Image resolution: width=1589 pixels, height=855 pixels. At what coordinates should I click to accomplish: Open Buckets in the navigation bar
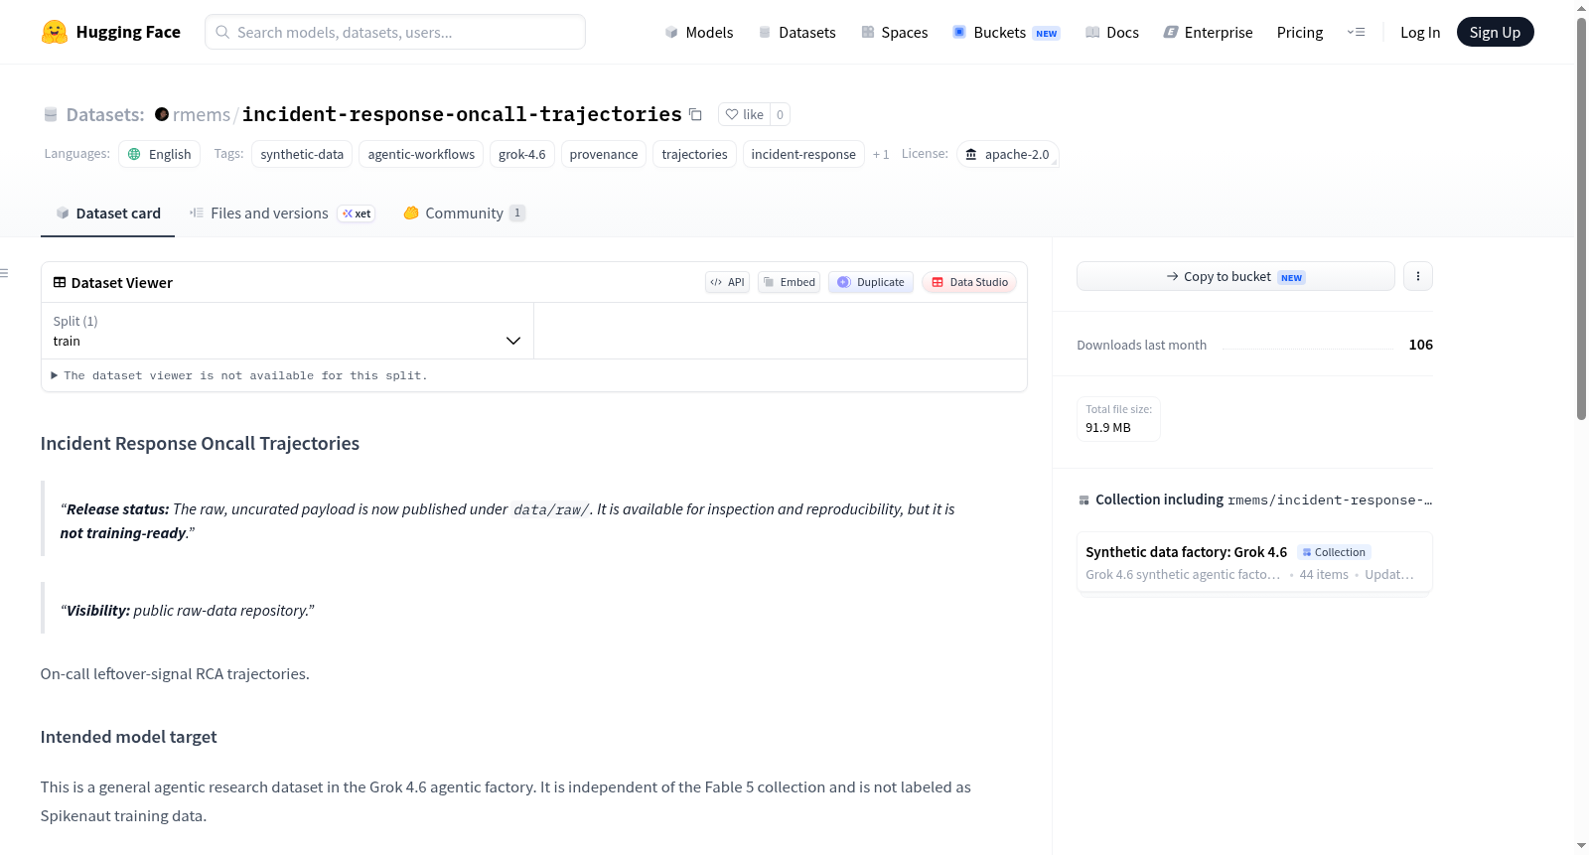1006,32
